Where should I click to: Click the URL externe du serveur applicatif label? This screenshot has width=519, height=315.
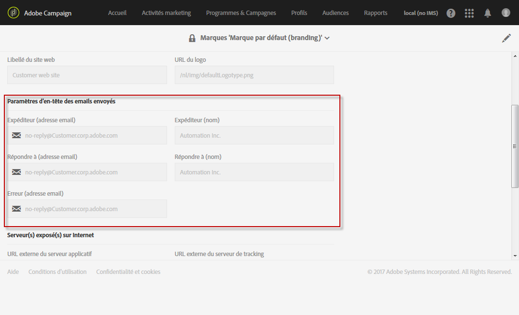point(49,254)
